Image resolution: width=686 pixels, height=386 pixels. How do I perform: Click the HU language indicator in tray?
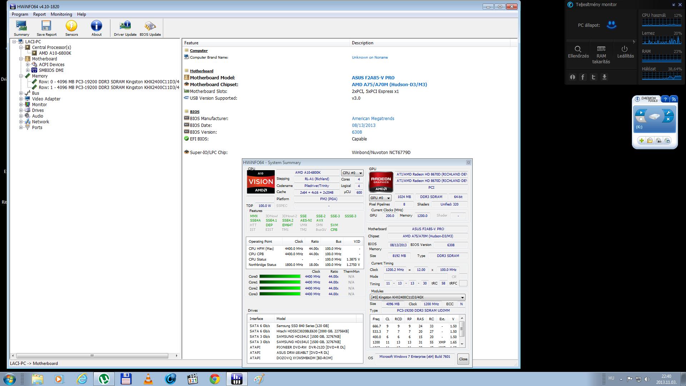coord(611,378)
